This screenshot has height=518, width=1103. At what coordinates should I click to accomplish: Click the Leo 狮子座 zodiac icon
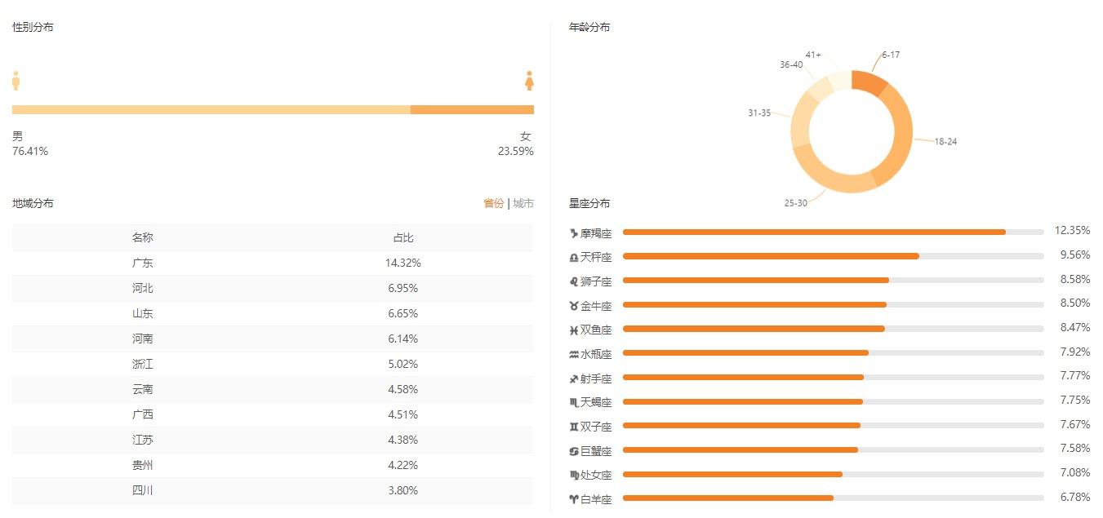pos(574,281)
